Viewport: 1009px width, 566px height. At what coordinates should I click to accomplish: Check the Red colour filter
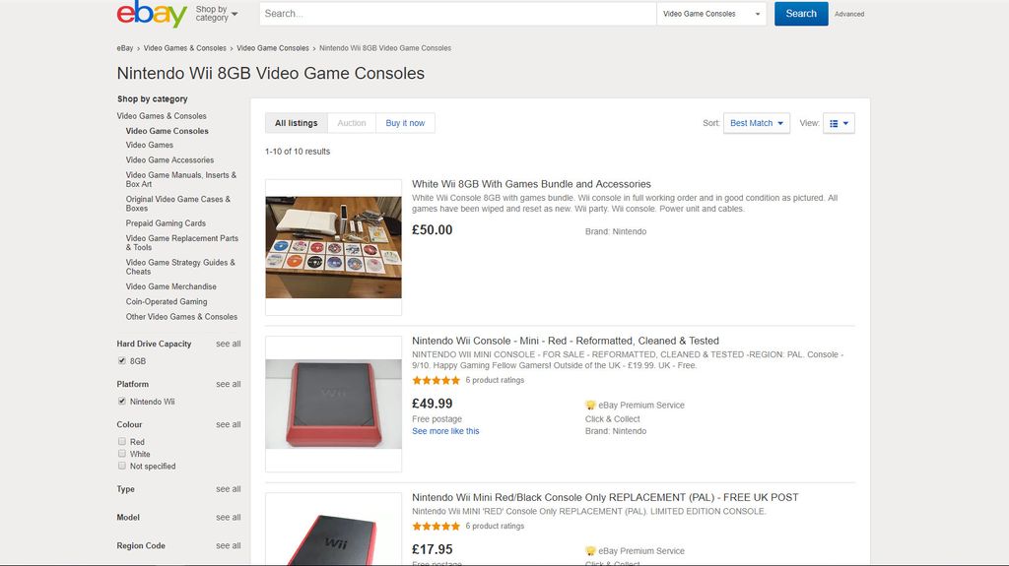point(121,441)
